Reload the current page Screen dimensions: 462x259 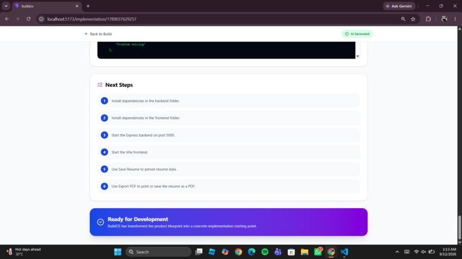pos(28,19)
